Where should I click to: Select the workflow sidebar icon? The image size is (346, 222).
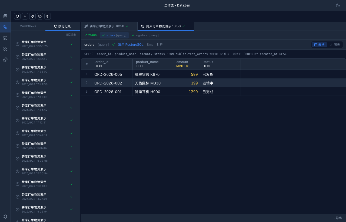(x=5, y=27)
